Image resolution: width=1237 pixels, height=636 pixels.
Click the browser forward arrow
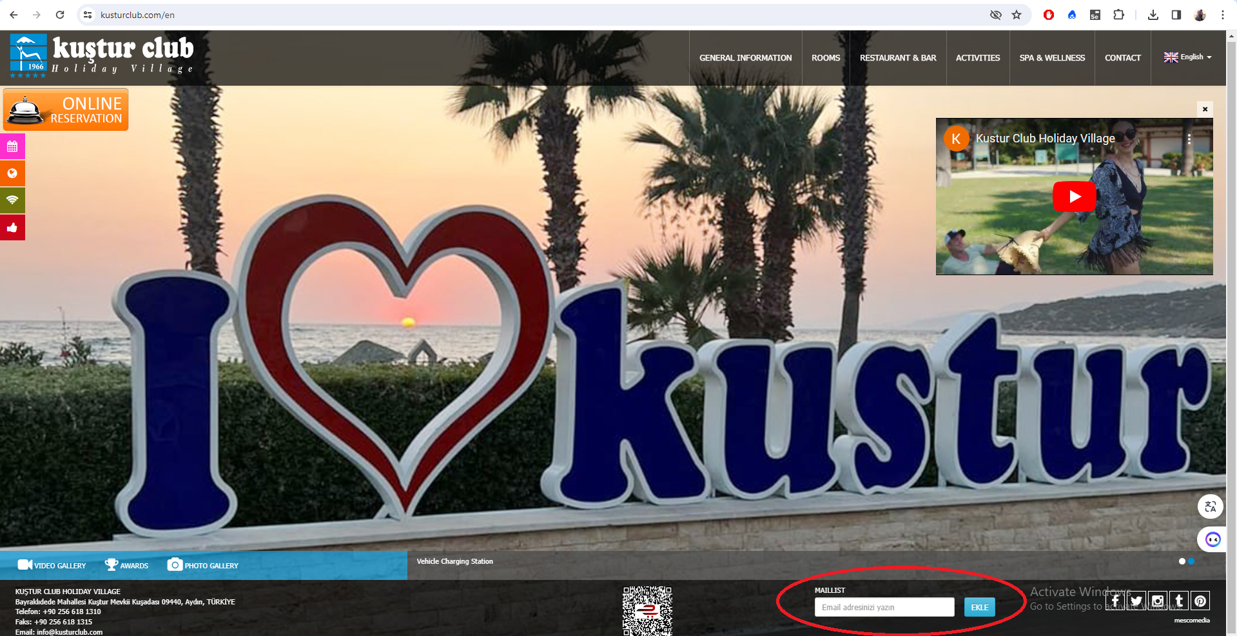click(x=37, y=15)
